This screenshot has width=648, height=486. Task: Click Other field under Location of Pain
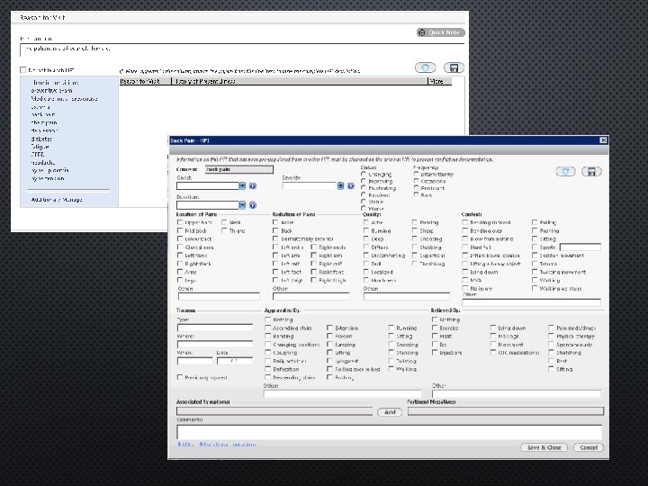[219, 296]
